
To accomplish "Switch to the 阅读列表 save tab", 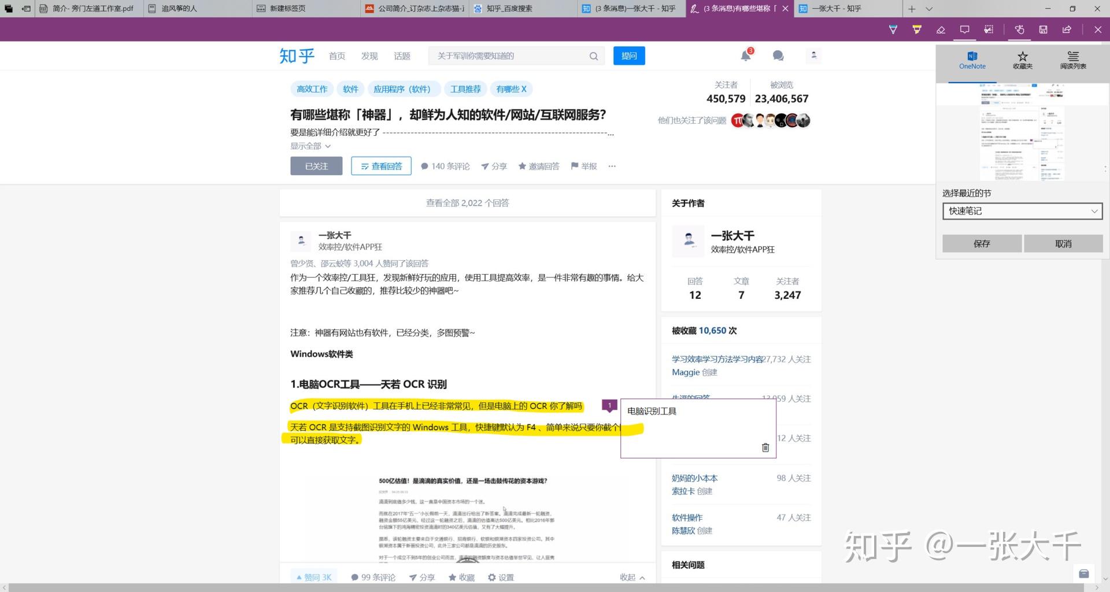I will [x=1073, y=60].
